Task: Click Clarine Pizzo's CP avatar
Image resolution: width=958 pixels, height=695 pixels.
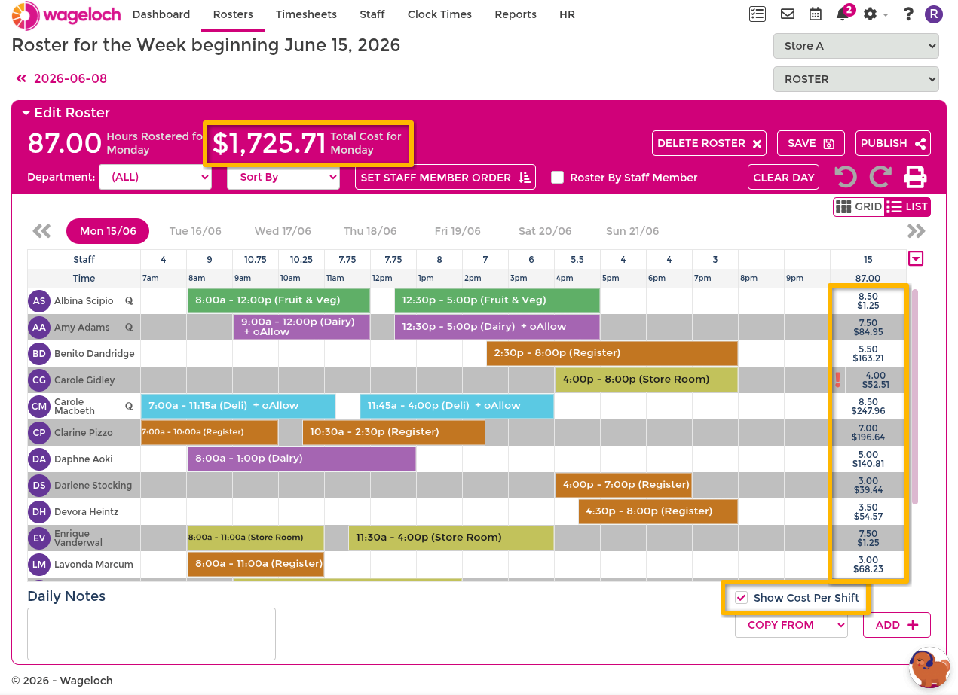Action: [39, 432]
